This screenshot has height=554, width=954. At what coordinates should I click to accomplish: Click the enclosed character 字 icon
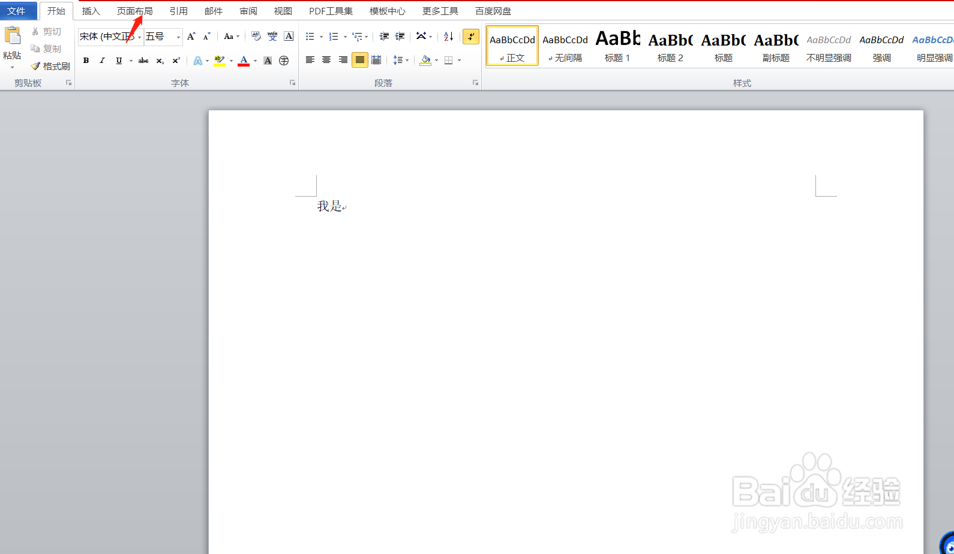pyautogui.click(x=284, y=61)
